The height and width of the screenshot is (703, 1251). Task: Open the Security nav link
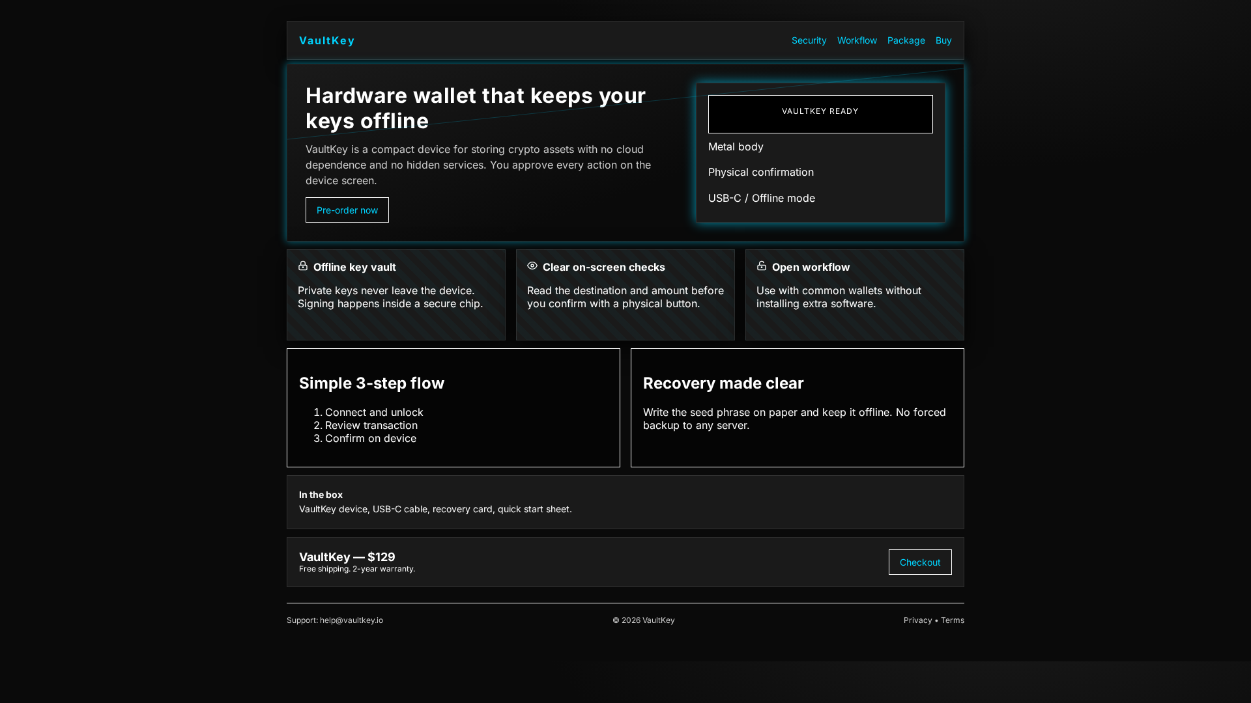(809, 40)
